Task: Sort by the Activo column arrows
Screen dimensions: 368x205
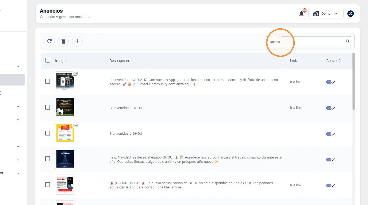Action: click(340, 61)
